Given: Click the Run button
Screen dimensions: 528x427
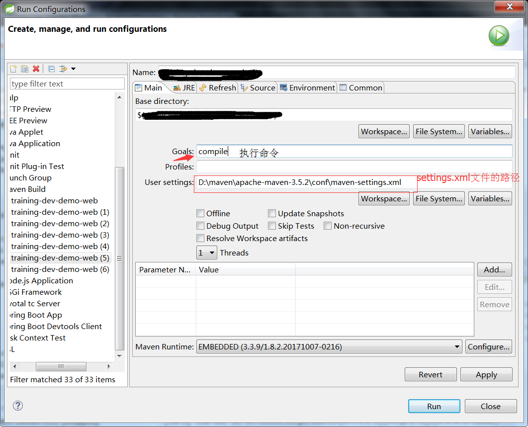Looking at the screenshot, I should 434,406.
